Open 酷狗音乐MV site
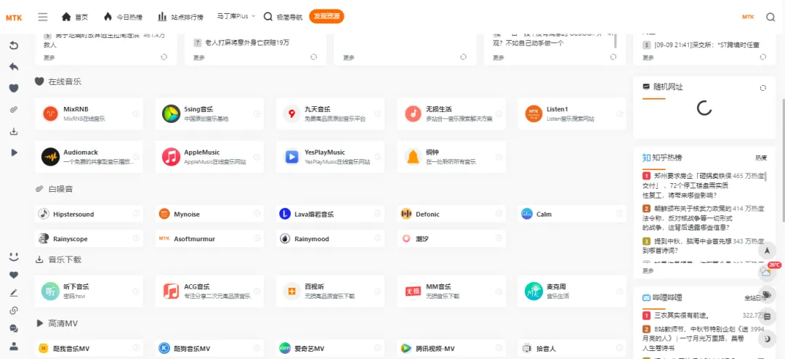The width and height of the screenshot is (785, 359). 209,348
